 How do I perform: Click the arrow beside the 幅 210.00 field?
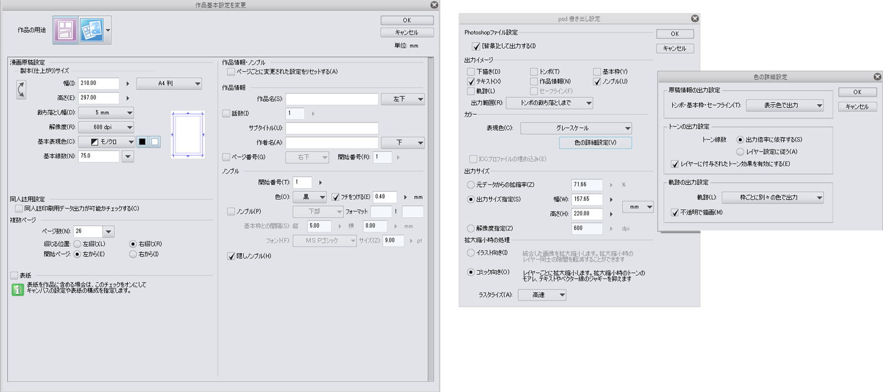(x=128, y=84)
